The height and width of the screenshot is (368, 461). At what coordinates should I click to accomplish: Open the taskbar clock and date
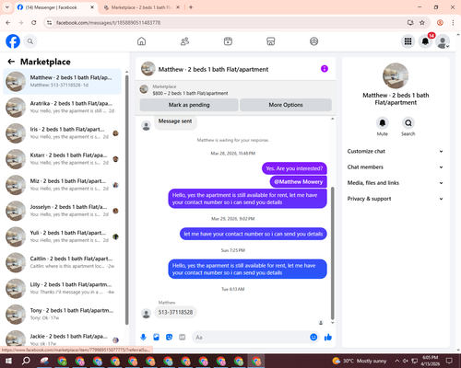[x=431, y=361]
